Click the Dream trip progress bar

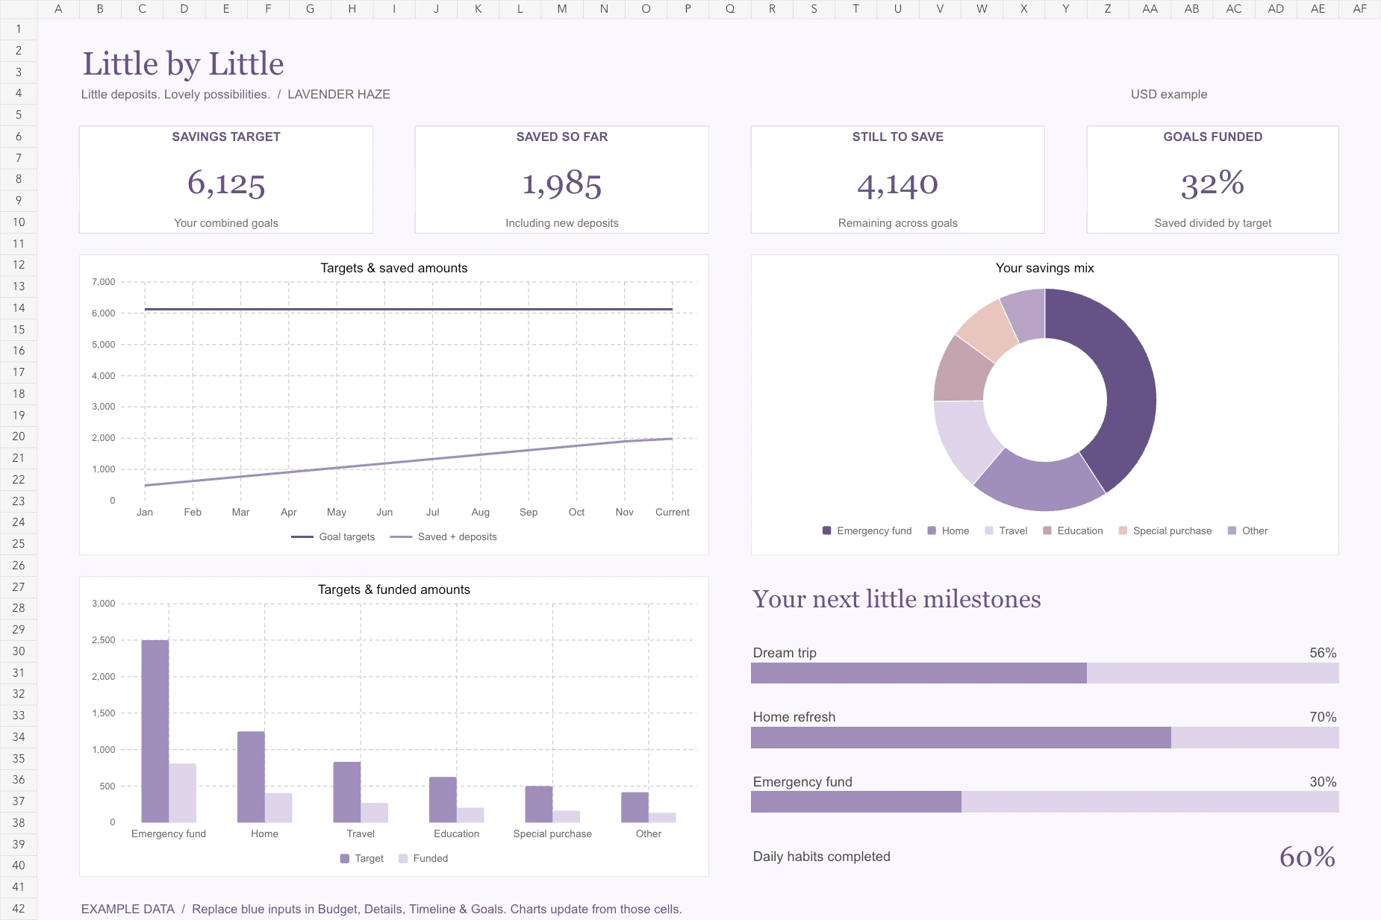click(x=1045, y=673)
